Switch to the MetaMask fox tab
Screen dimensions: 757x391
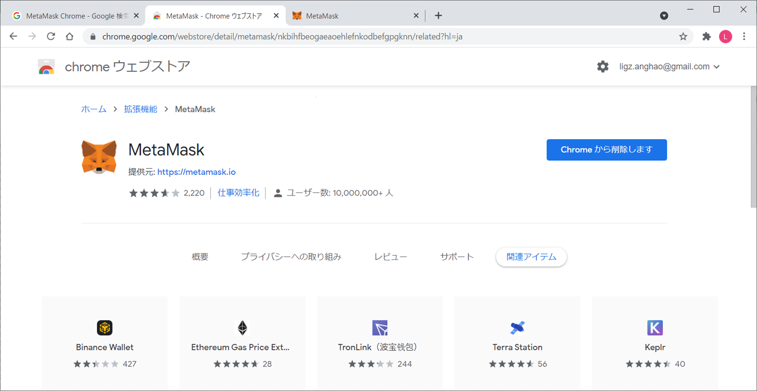click(356, 16)
